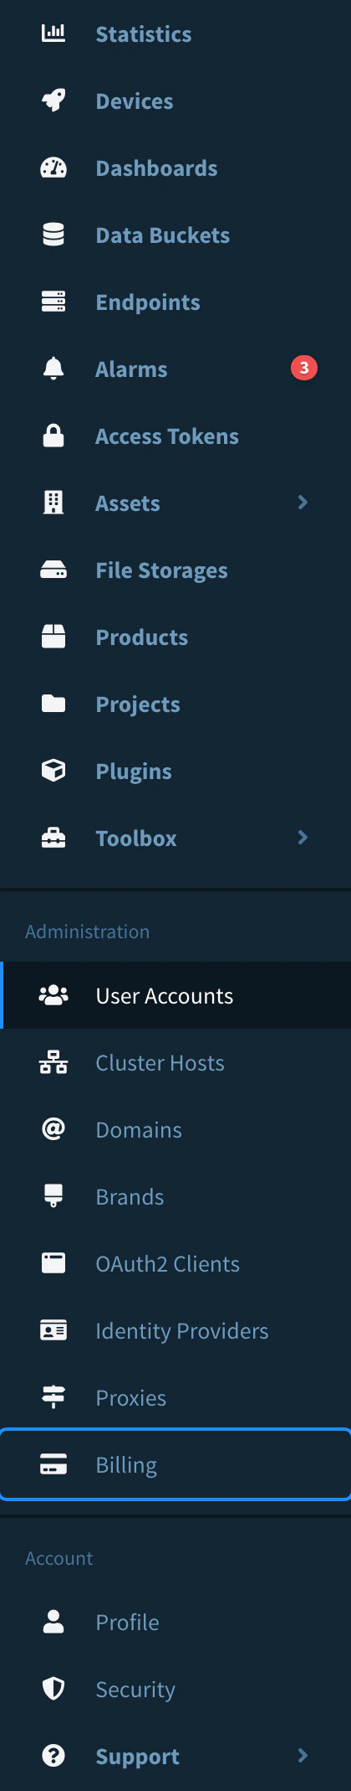The height and width of the screenshot is (1791, 351).
Task: Select User Accounts label
Action: pyautogui.click(x=165, y=996)
